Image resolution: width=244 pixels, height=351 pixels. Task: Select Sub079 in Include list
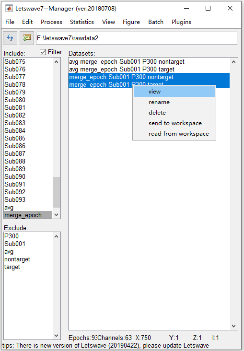[28, 92]
